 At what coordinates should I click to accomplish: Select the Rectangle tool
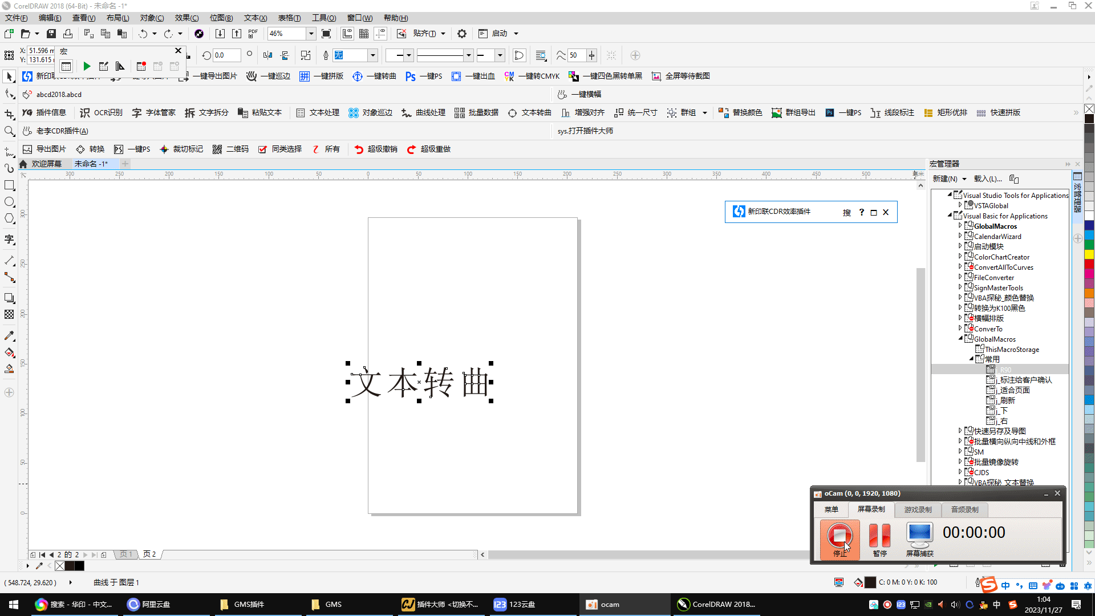coord(9,185)
